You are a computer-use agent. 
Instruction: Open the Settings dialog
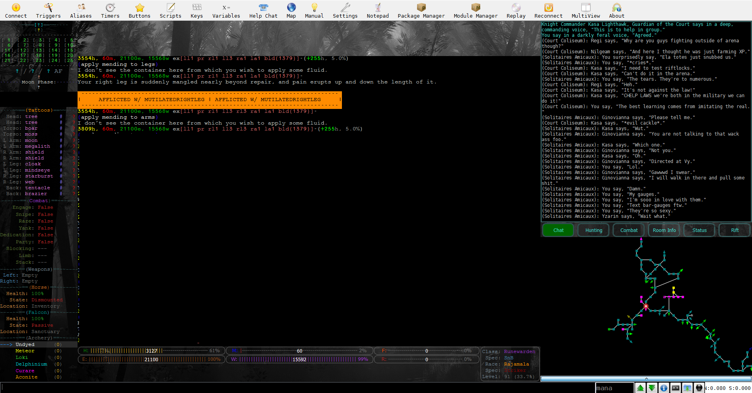[x=345, y=11]
